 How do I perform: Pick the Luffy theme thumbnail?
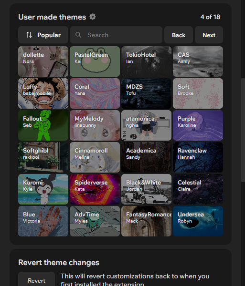[x=43, y=93]
